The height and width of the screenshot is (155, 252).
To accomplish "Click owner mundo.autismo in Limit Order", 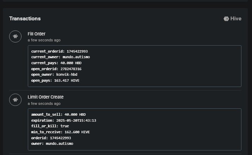I will (52, 144).
